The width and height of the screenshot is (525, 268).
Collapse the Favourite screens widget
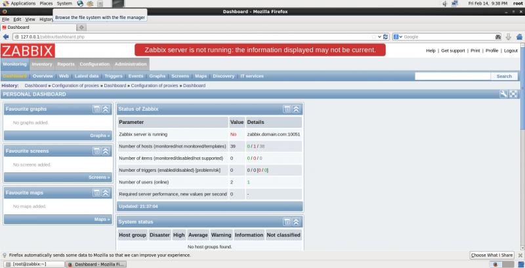106,151
